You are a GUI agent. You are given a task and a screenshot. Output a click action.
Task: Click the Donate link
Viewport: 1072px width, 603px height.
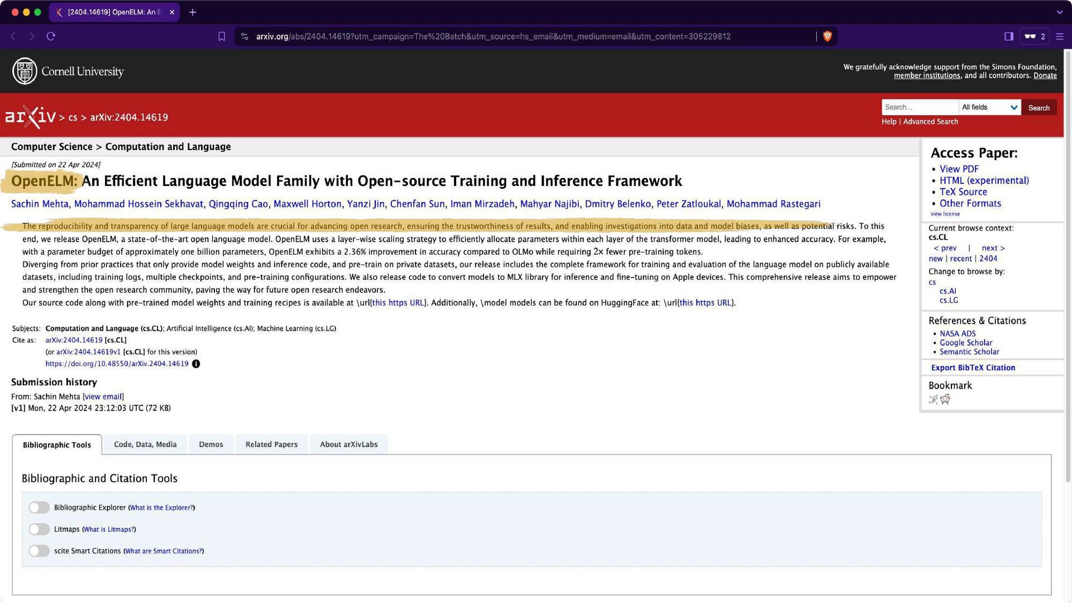click(1045, 76)
